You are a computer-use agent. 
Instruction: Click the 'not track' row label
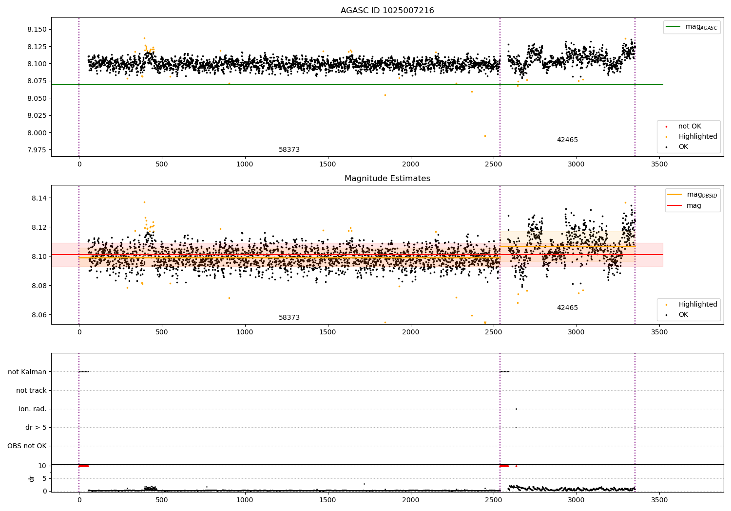pyautogui.click(x=31, y=390)
